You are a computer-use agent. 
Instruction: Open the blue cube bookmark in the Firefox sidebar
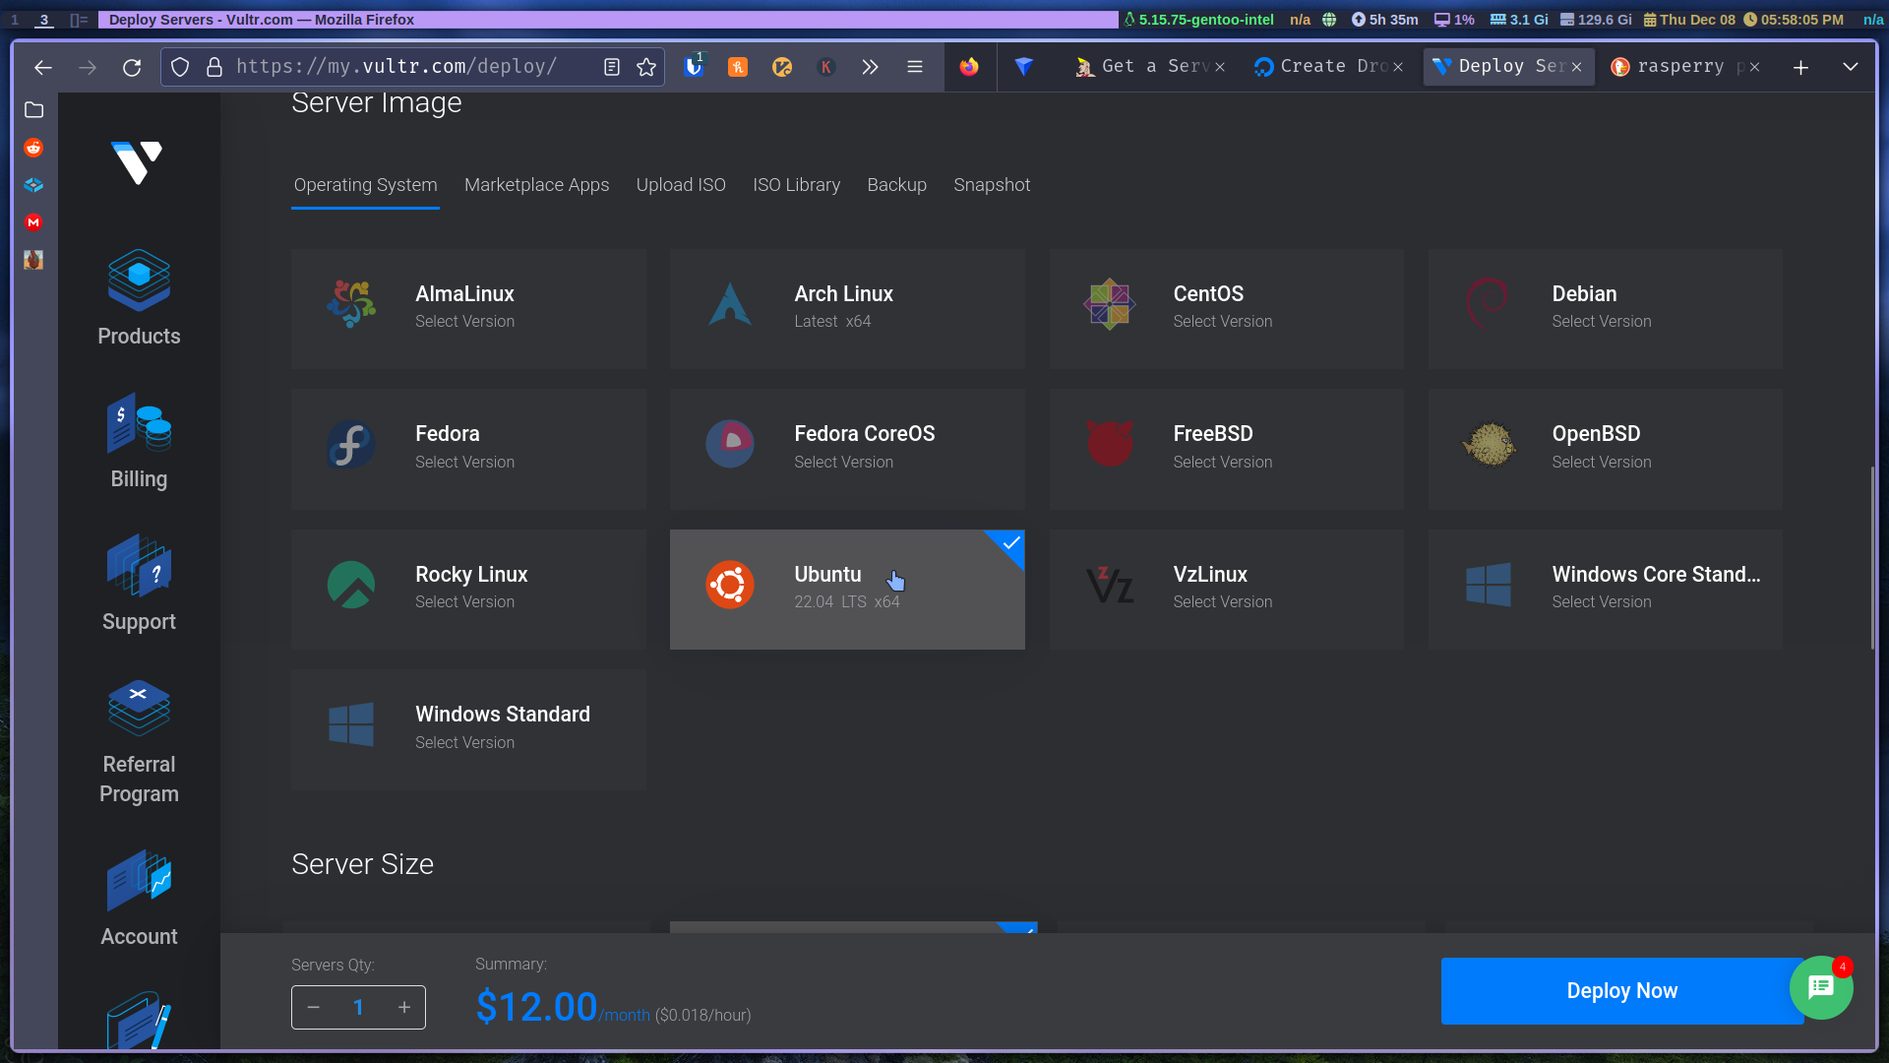(33, 185)
